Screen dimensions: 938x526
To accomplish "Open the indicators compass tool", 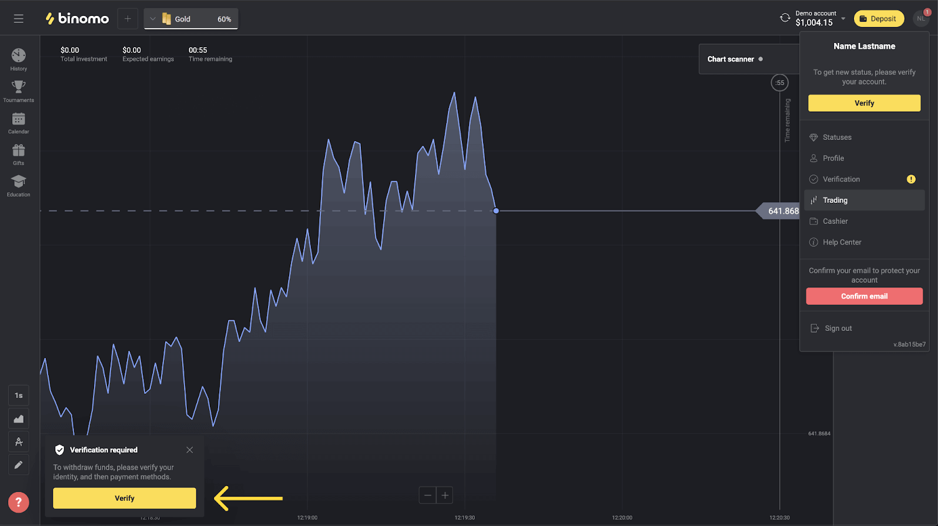I will coord(19,442).
